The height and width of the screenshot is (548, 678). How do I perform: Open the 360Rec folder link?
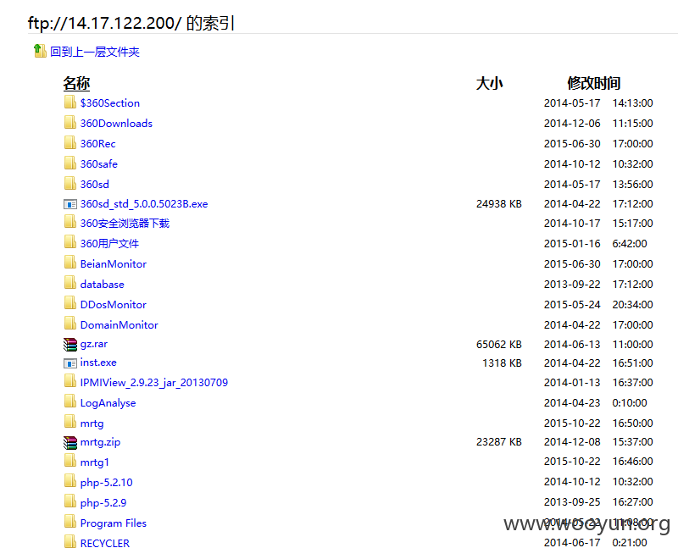pyautogui.click(x=97, y=143)
